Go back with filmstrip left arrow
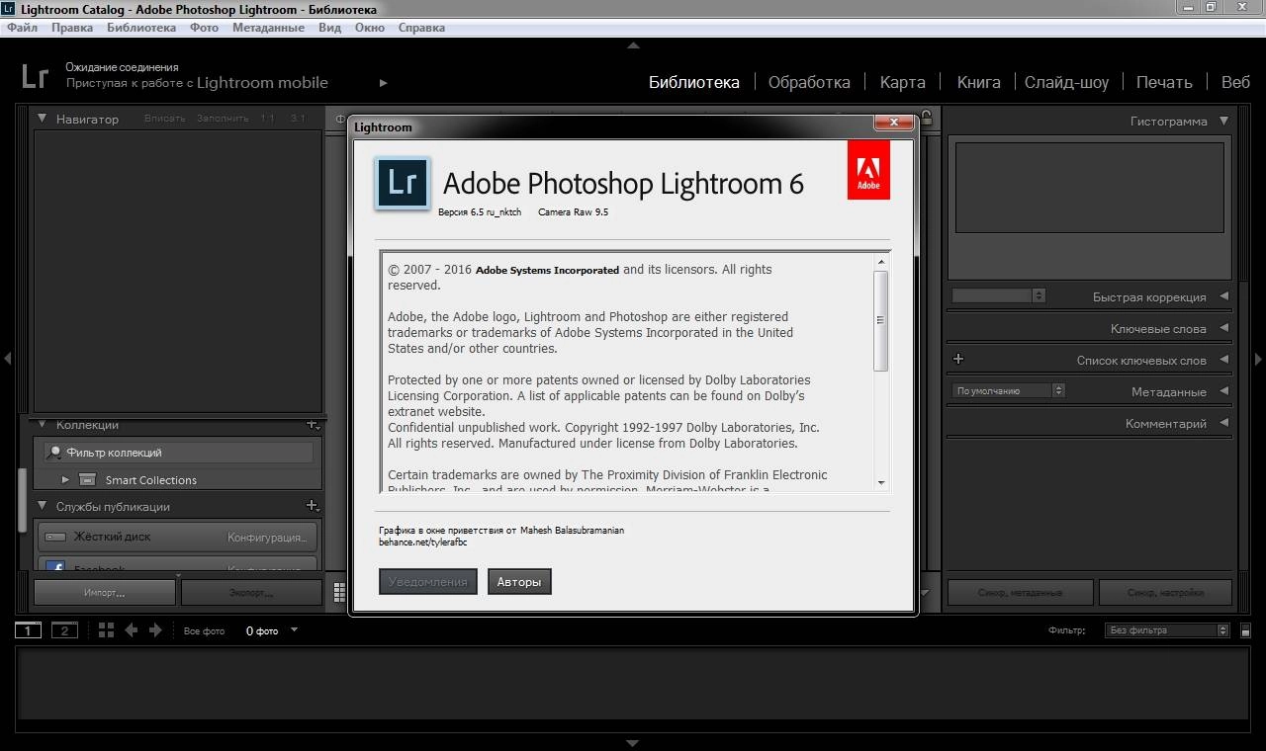The width and height of the screenshot is (1266, 751). pyautogui.click(x=131, y=630)
